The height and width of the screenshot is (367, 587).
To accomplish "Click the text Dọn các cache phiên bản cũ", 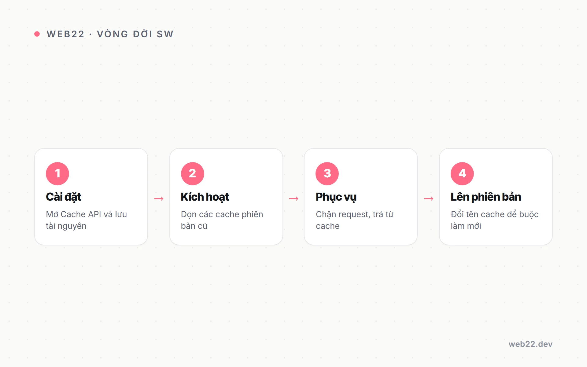I will tap(222, 220).
